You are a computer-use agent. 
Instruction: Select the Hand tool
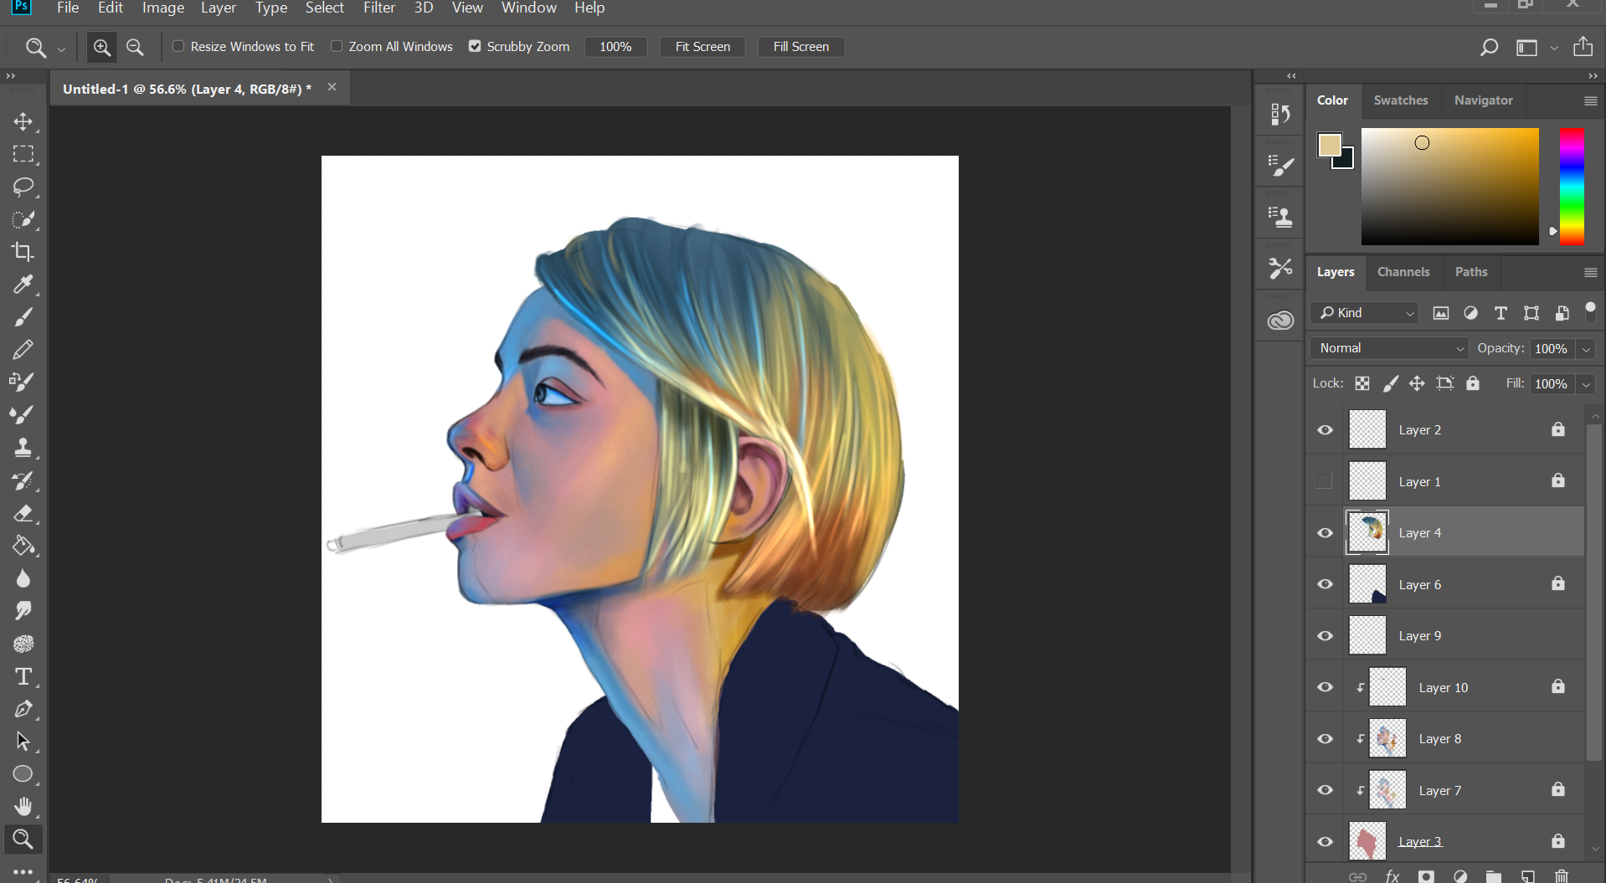click(x=23, y=806)
